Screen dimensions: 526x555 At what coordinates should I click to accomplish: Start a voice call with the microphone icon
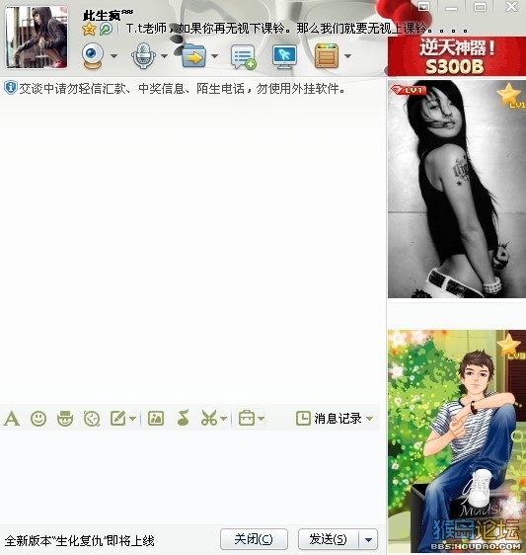143,55
